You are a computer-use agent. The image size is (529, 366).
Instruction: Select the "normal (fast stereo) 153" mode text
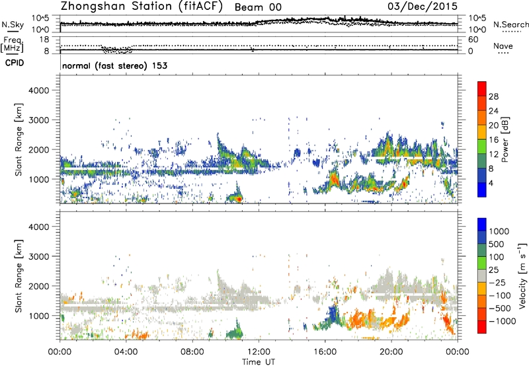pyautogui.click(x=114, y=65)
